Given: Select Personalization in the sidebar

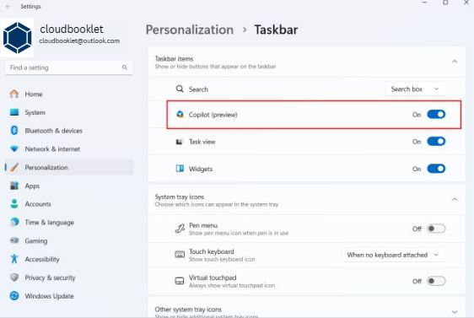Looking at the screenshot, I should (69, 167).
